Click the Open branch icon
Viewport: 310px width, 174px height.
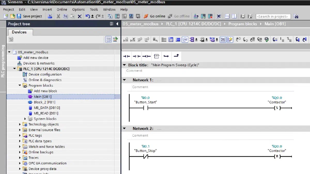click(x=166, y=56)
